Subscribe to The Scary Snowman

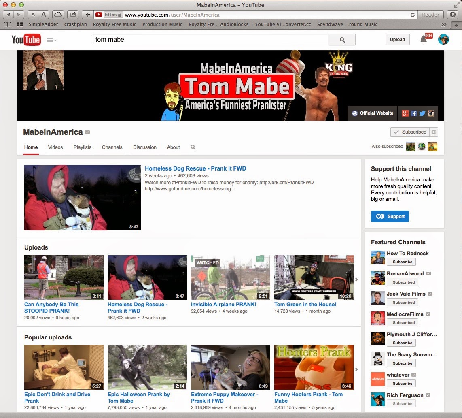[402, 363]
